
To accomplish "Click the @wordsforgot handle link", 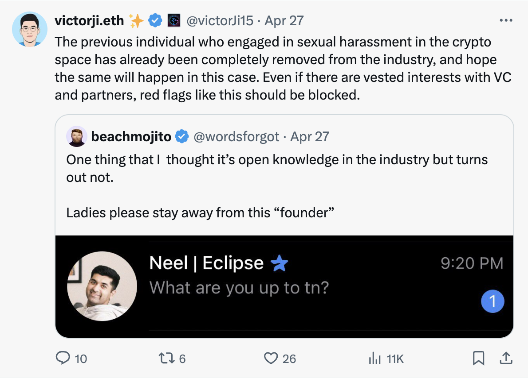I will pyautogui.click(x=236, y=136).
